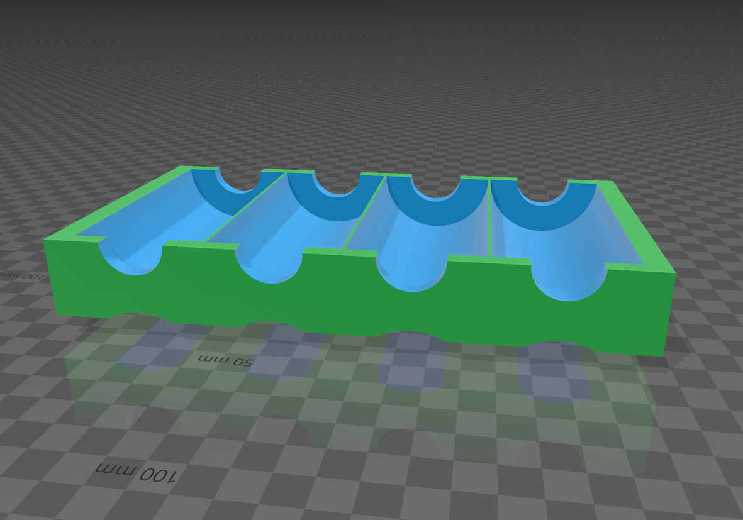Click the mirrored "100 mm" label at bottom
The image size is (743, 520).
click(137, 473)
